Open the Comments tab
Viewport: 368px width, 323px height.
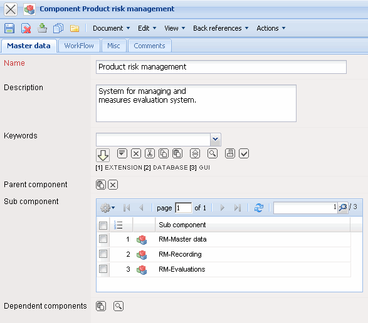(149, 46)
